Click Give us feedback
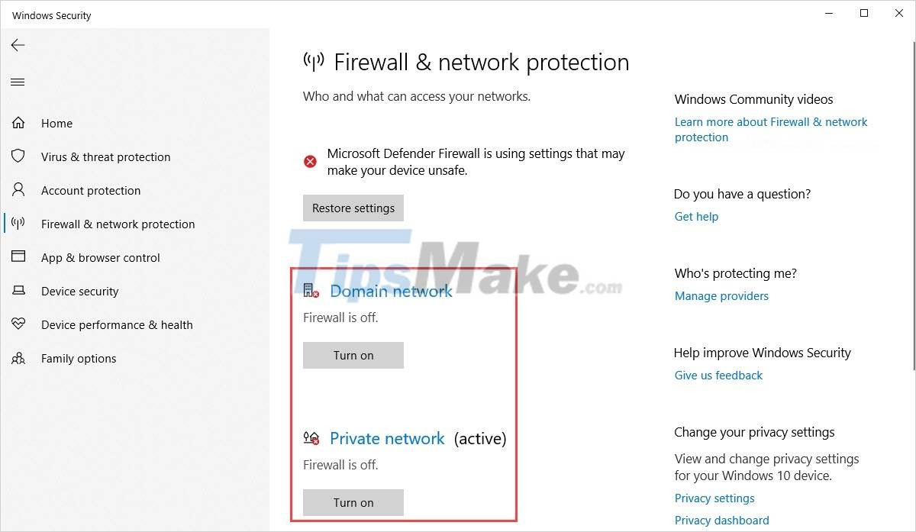 pyautogui.click(x=718, y=375)
